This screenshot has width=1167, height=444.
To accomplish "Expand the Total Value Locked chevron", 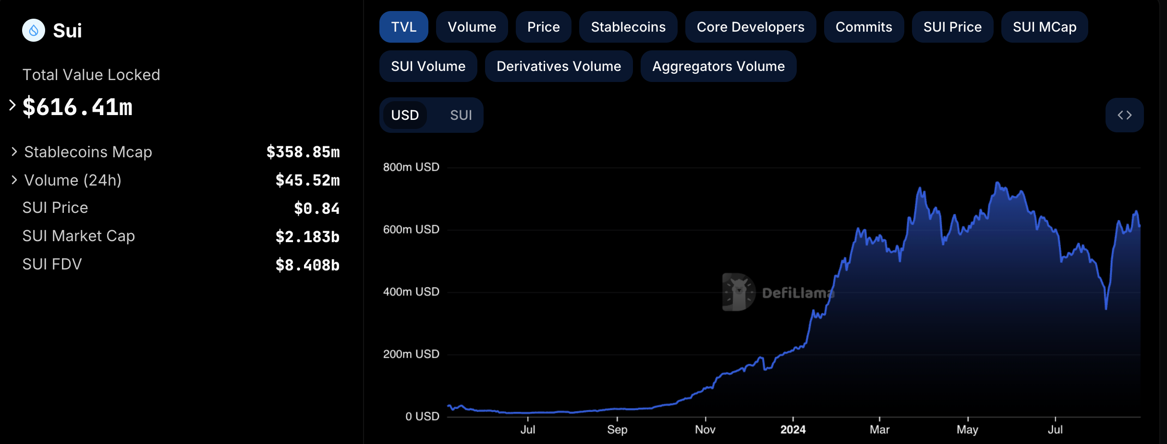I will (12, 105).
